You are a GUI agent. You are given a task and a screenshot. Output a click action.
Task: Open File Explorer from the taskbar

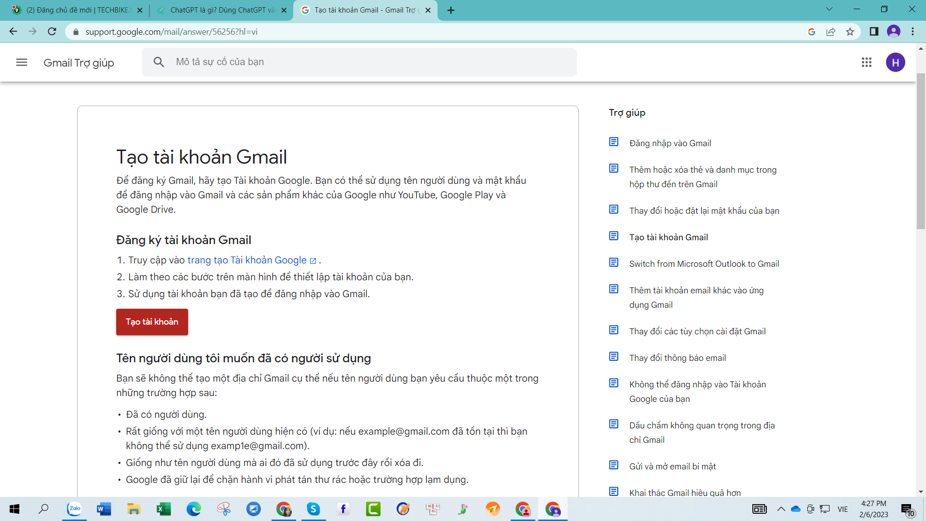tap(134, 509)
